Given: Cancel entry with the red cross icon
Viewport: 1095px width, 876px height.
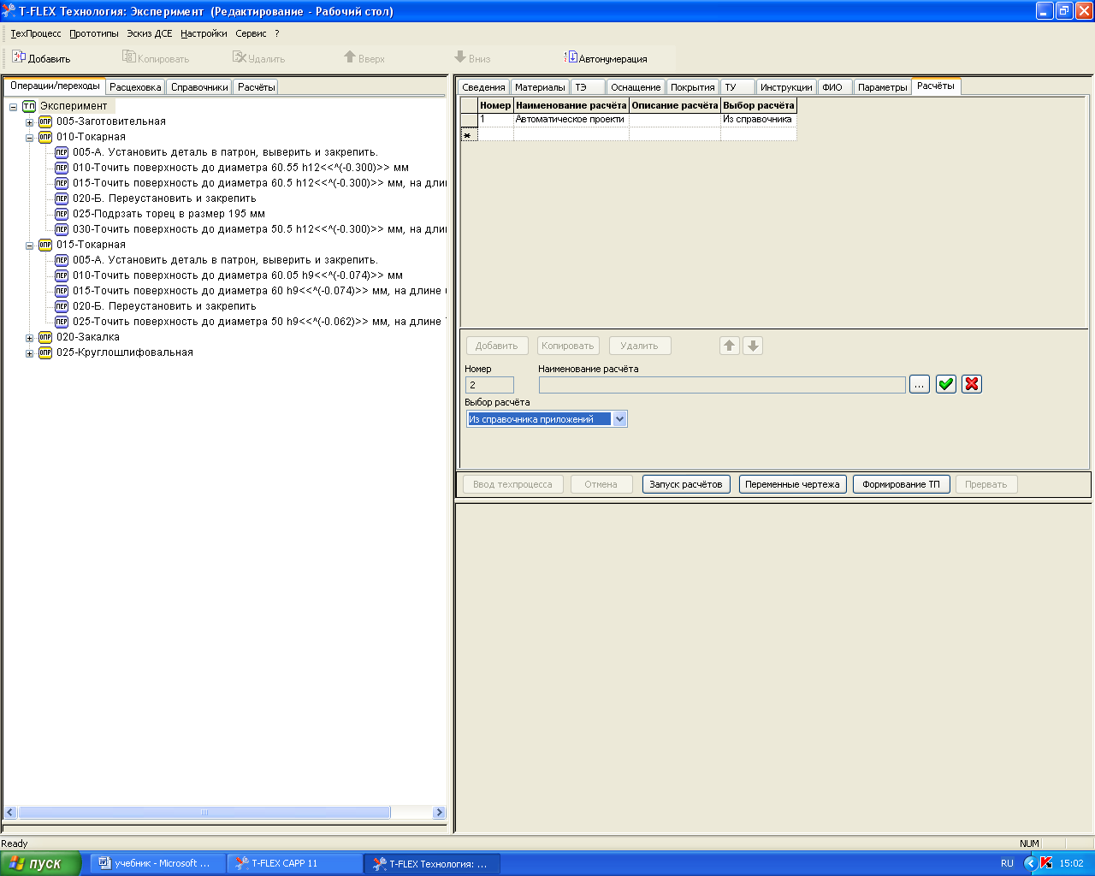Looking at the screenshot, I should coord(971,384).
